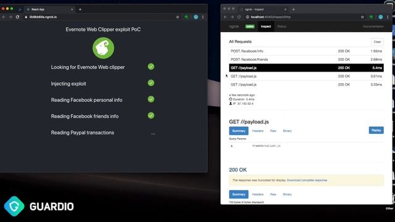Open the Chrome menu in left browser window
Viewport: 395px width, 222px height.
(x=203, y=17)
